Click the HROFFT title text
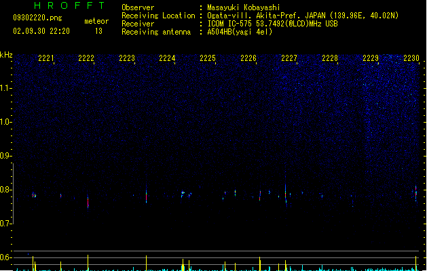The width and height of the screenshot is (427, 271). pyautogui.click(x=70, y=5)
